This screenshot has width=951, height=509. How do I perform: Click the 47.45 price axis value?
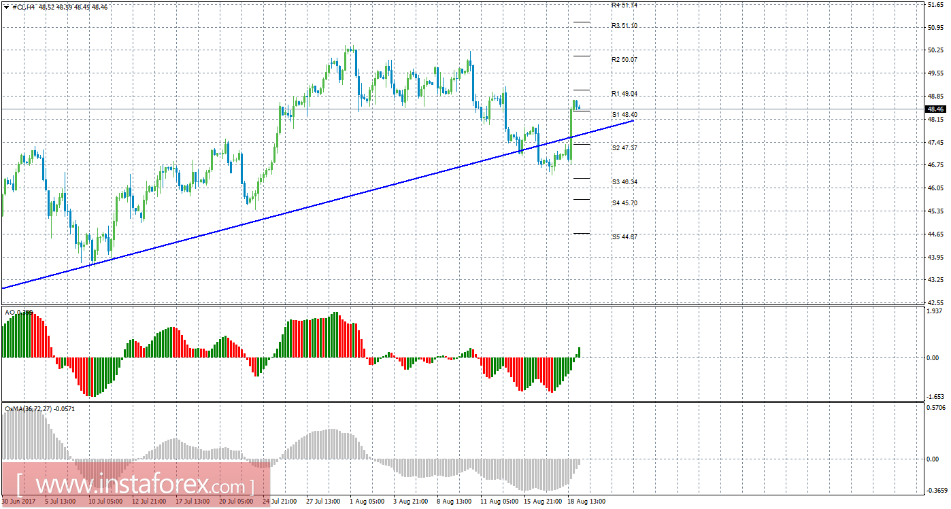935,142
